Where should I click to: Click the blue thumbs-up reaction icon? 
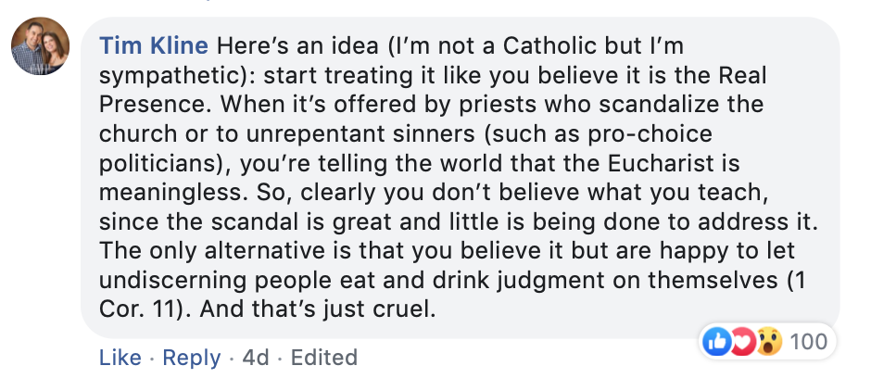[x=717, y=342]
